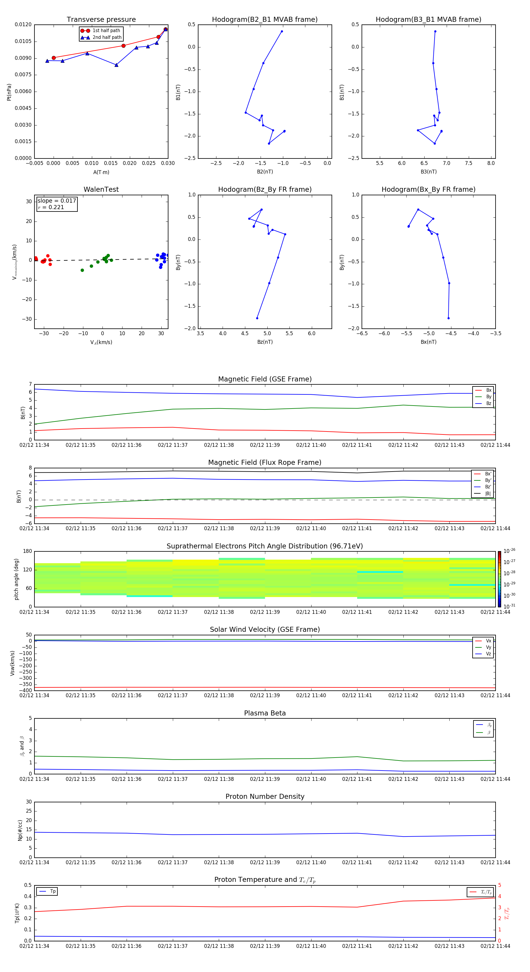The width and height of the screenshot is (530, 972).
Task: Select the Te/Tp legend entry
Action: click(481, 892)
